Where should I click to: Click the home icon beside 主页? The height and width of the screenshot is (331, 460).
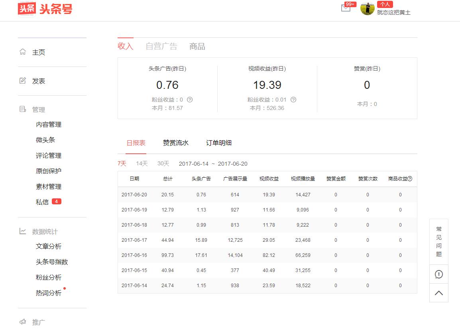(22, 52)
